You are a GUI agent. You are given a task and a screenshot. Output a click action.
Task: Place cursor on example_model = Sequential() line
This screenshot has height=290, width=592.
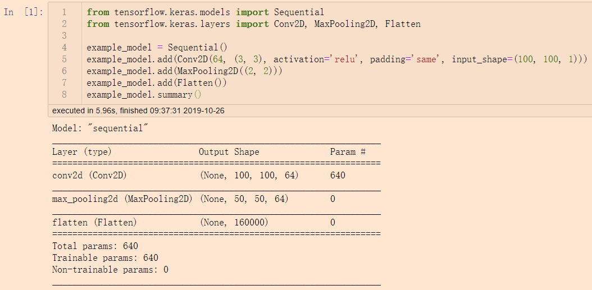tap(160, 48)
